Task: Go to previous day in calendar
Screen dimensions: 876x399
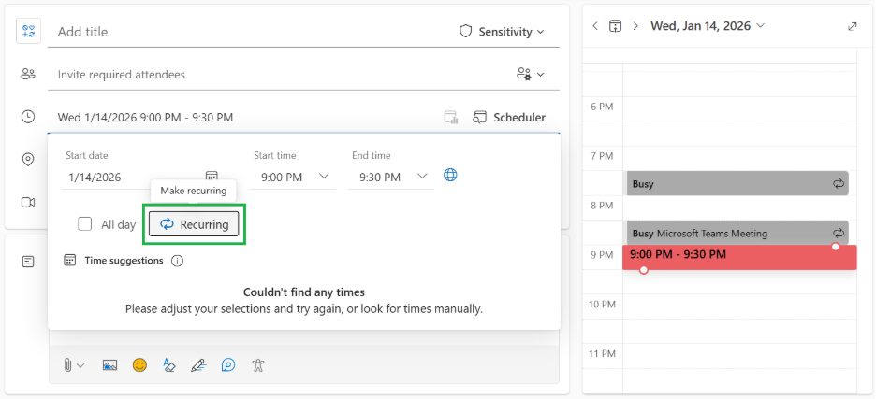Action: tap(595, 26)
